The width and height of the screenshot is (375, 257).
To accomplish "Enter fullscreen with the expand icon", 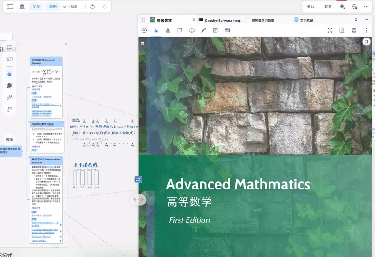I will coord(330,30).
